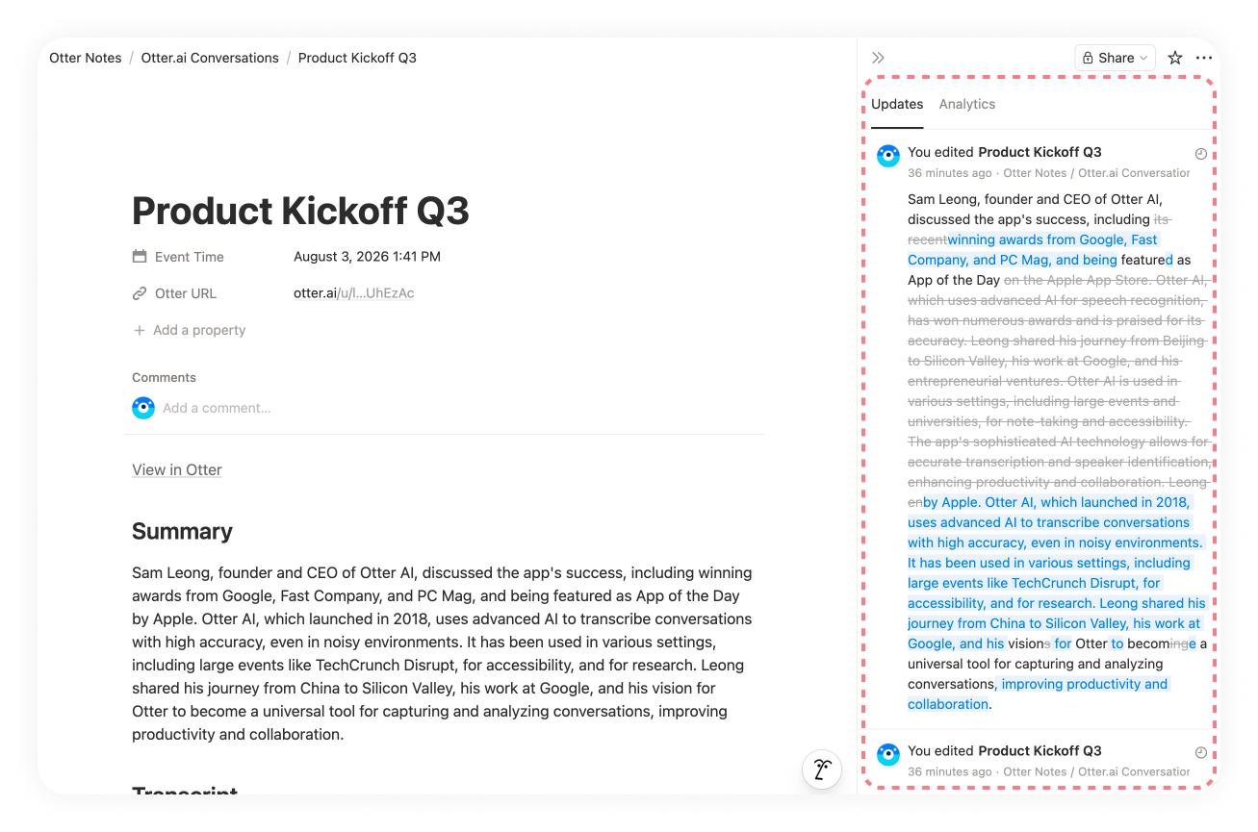Collapse the updates sidebar with double-chevron icon
The image size is (1258, 832).
[x=878, y=58]
